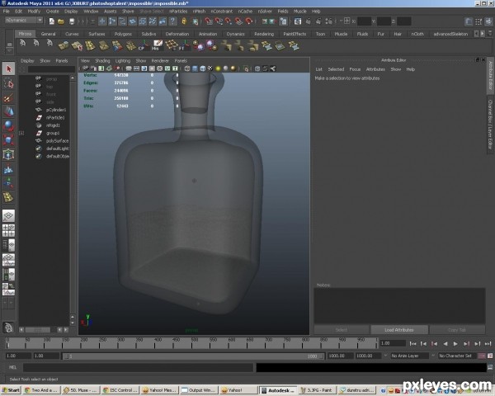
Task: Click the open scene folder icon
Action: [61, 21]
